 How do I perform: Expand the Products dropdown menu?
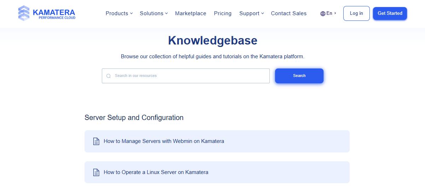point(119,13)
